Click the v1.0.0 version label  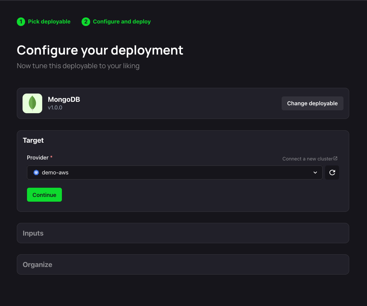(55, 107)
